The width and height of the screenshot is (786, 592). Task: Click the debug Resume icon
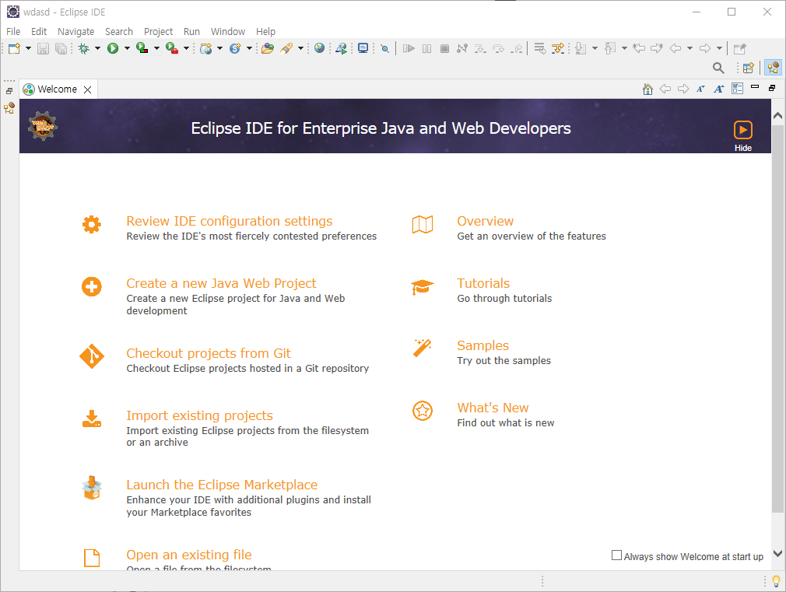[409, 48]
